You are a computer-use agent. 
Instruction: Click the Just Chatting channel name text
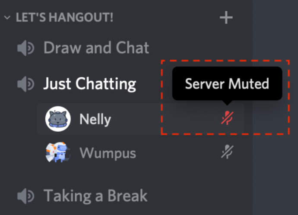pyautogui.click(x=90, y=84)
